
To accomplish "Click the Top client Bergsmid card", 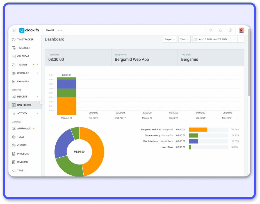I will (x=211, y=58).
